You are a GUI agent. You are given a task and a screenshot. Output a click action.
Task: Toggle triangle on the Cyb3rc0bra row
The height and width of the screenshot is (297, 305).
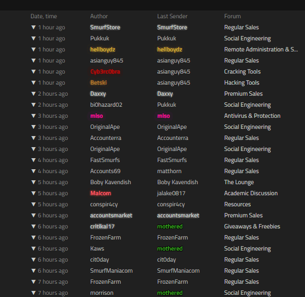pos(33,72)
